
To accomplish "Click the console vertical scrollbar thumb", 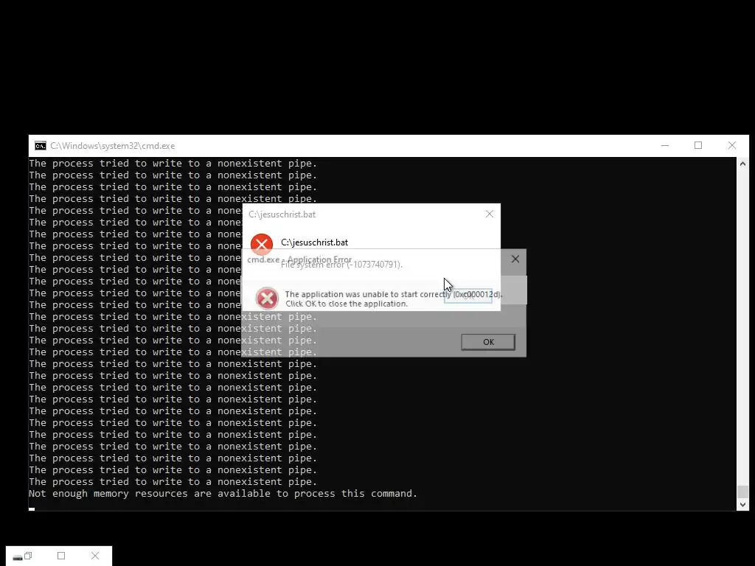I will pyautogui.click(x=742, y=492).
